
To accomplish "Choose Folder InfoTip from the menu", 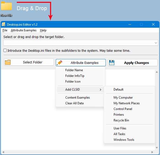I will point(75,76).
